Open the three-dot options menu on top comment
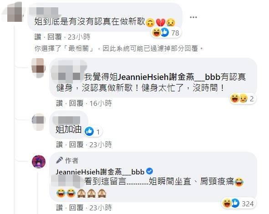This screenshot has width=269, height=214. click(x=193, y=17)
